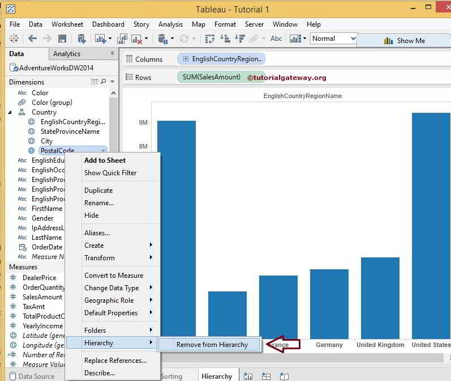Screen dimensions: 451x381
Task: Switch to the Analytics pane tab
Action: coord(67,54)
